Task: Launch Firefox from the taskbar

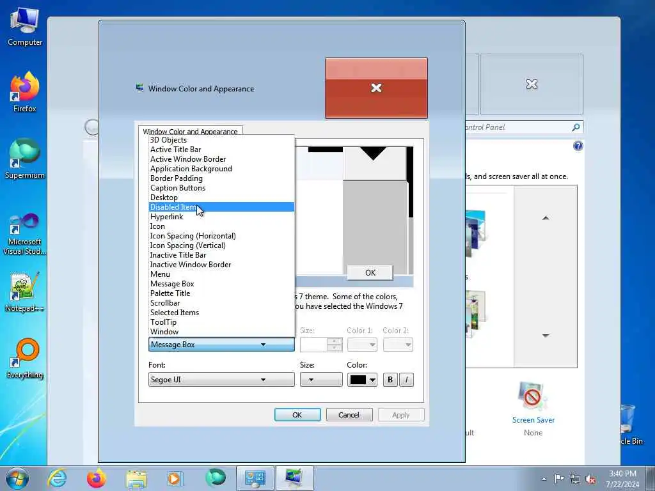Action: 97,478
